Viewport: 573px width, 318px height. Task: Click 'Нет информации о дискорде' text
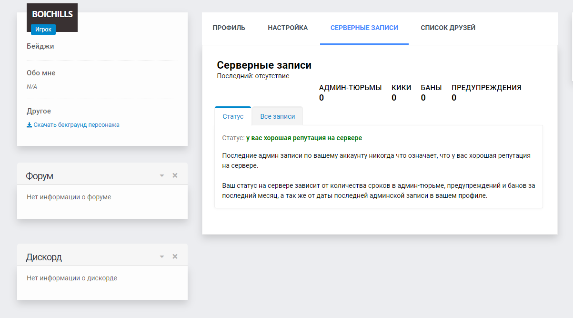click(x=72, y=278)
